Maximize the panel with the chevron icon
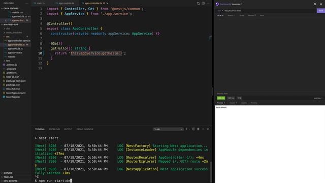The height and width of the screenshot is (183, 325). [203, 129]
